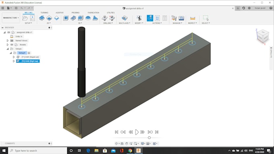The height and width of the screenshot is (154, 274).
Task: Open the MANUFACTURE workspace dropdown
Action: pyautogui.click(x=11, y=18)
